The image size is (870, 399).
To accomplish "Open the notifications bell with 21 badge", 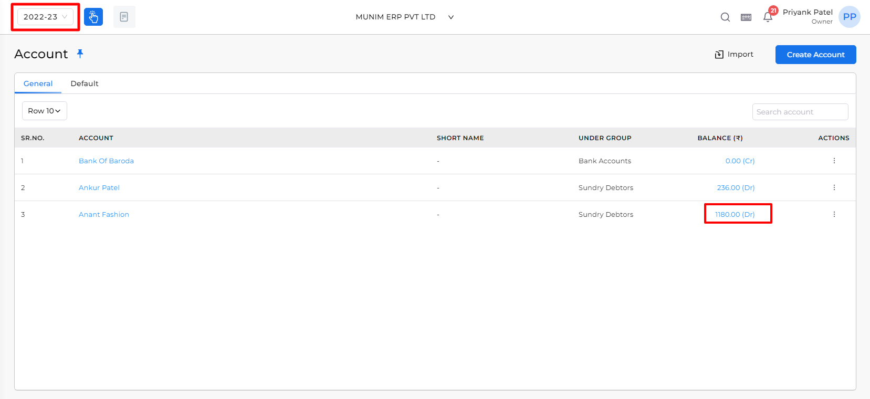I will (x=768, y=17).
